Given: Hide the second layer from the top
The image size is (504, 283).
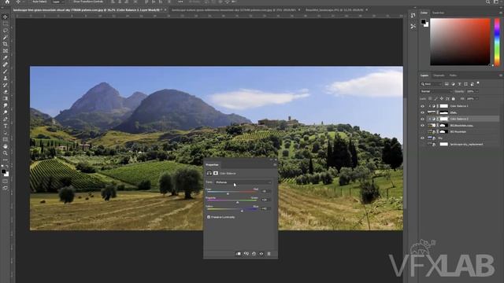Looking at the screenshot, I should coord(422,112).
